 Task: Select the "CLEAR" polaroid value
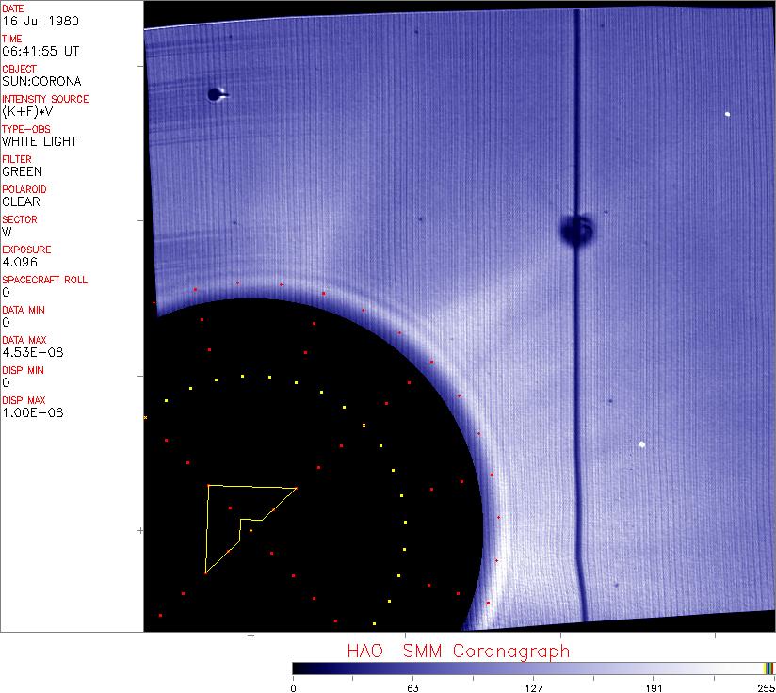(22, 201)
